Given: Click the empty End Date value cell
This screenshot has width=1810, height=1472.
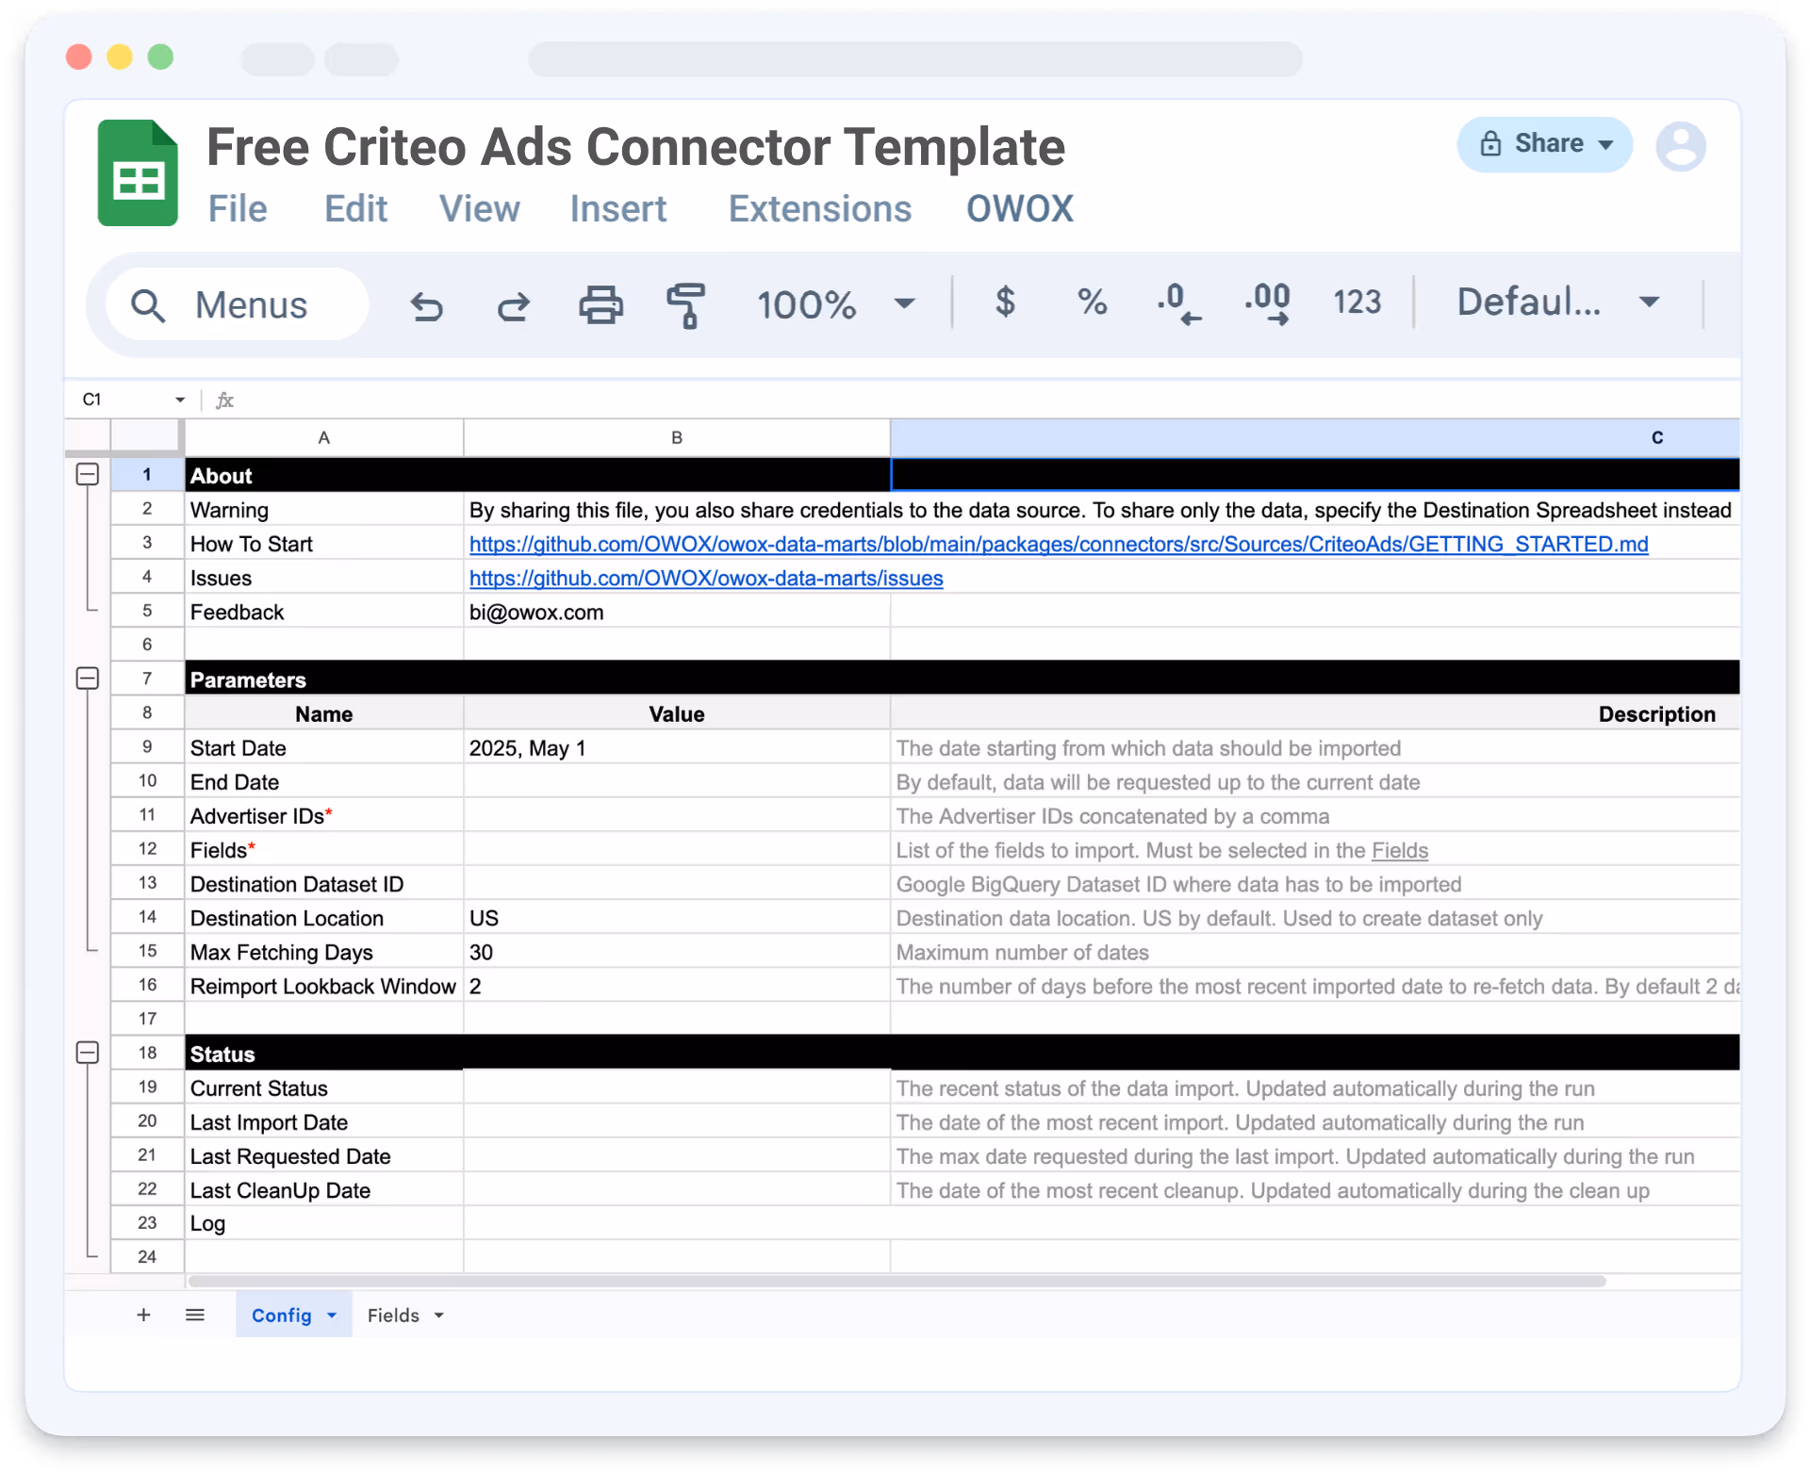Looking at the screenshot, I should tap(676, 781).
